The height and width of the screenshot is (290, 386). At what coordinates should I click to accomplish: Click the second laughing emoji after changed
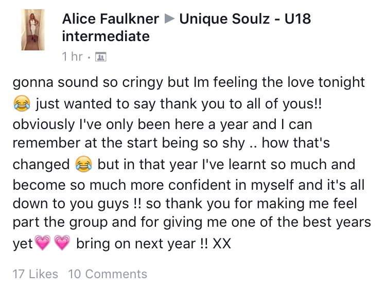coord(84,164)
